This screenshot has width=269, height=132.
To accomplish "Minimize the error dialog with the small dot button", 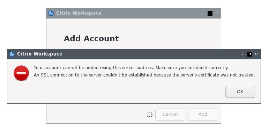I will (242, 55).
